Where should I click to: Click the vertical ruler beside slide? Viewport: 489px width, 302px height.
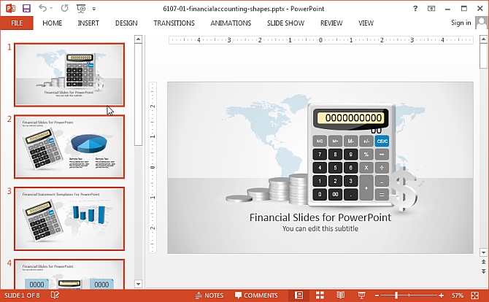153,167
